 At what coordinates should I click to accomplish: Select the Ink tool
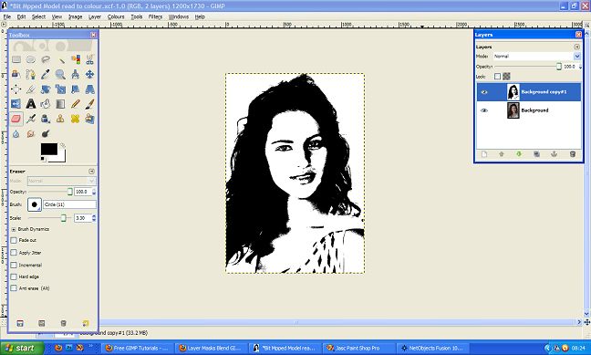tap(46, 119)
